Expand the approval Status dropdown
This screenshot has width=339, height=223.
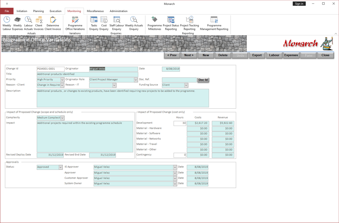click(x=61, y=168)
